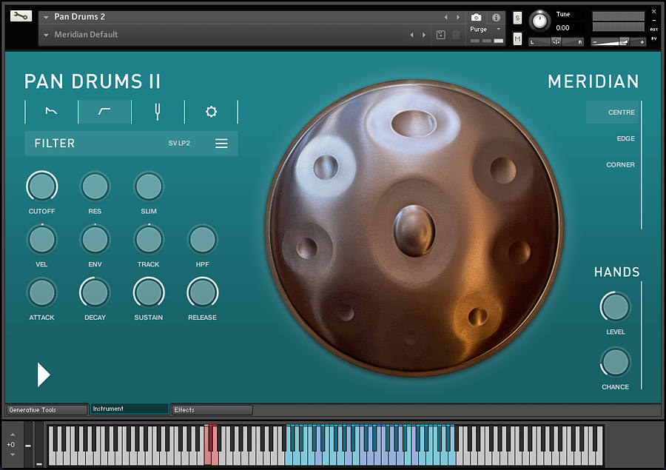The image size is (666, 470).
Task: Click the pan center icon
Action: pos(556,41)
